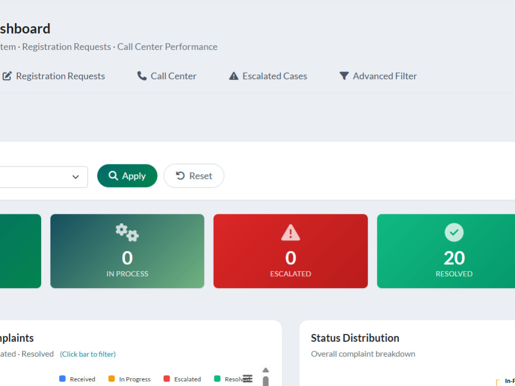Viewport: 515px width, 386px height.
Task: Open the chart hamburger menu icon
Action: 248,379
